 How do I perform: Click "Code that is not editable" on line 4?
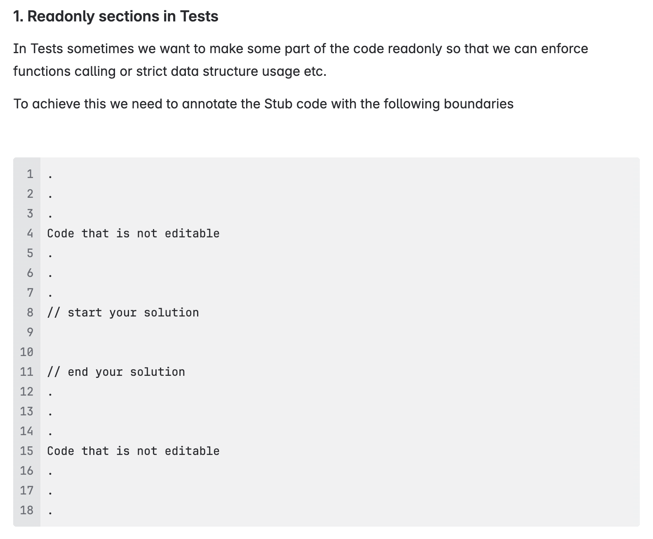point(133,234)
